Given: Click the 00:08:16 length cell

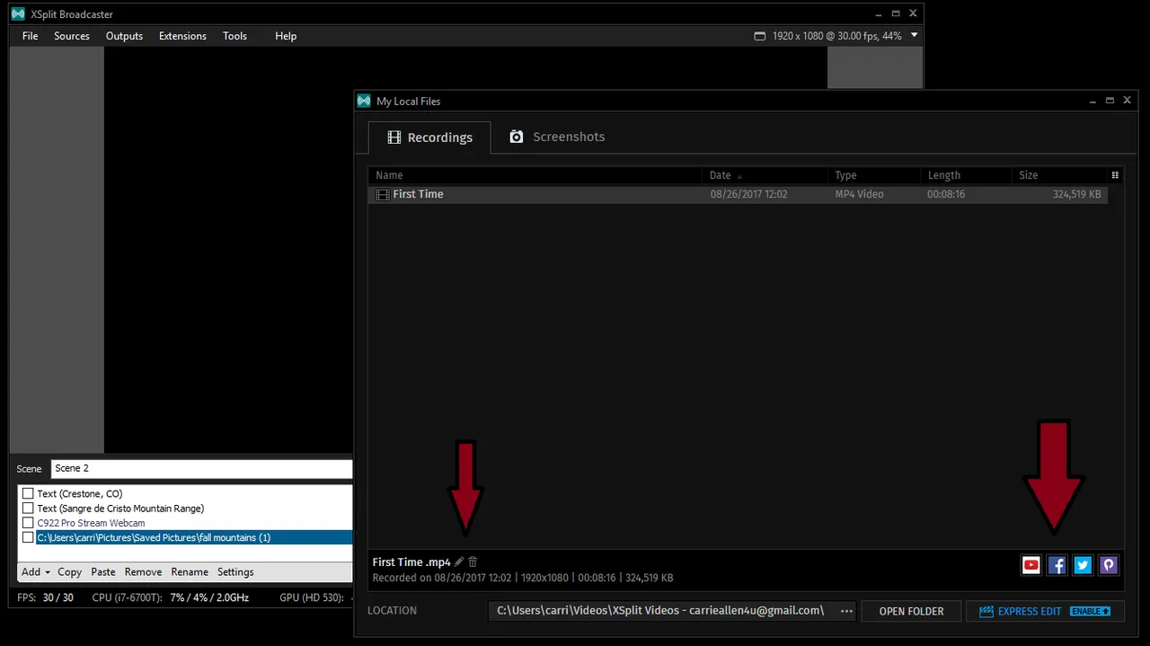Looking at the screenshot, I should [x=946, y=194].
